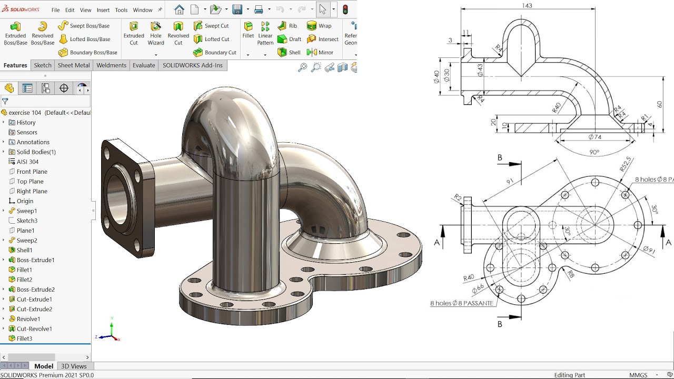Select the Rib tool

click(287, 26)
